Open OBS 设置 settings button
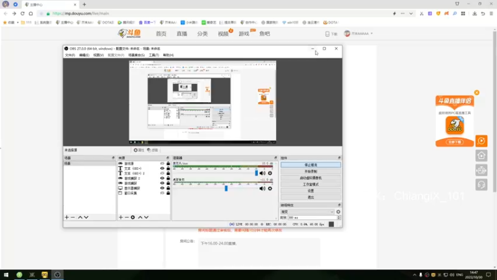 coord(311,191)
